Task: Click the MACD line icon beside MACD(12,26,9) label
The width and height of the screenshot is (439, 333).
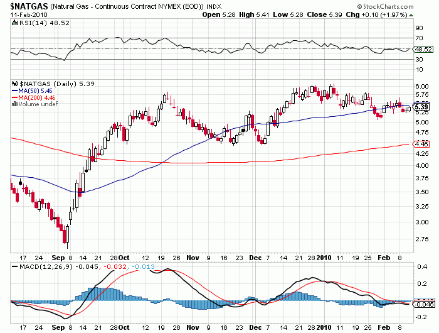Action: point(16,267)
